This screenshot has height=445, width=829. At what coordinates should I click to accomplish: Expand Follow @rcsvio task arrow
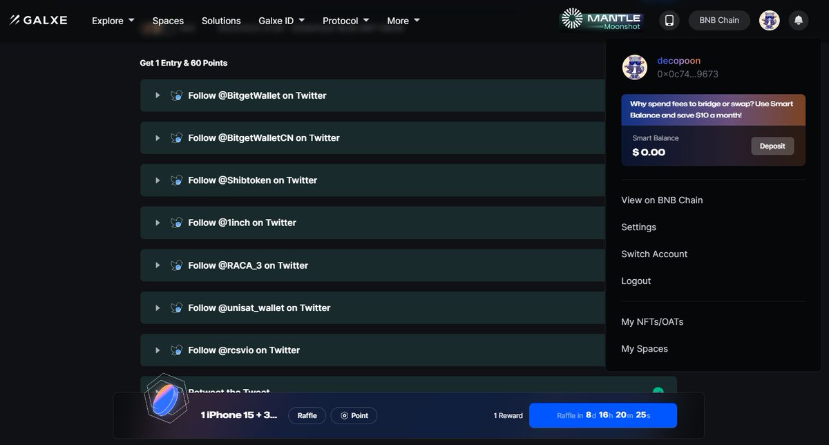(x=158, y=350)
